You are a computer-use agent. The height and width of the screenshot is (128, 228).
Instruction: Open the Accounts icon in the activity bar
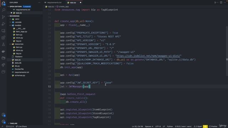[3, 115]
